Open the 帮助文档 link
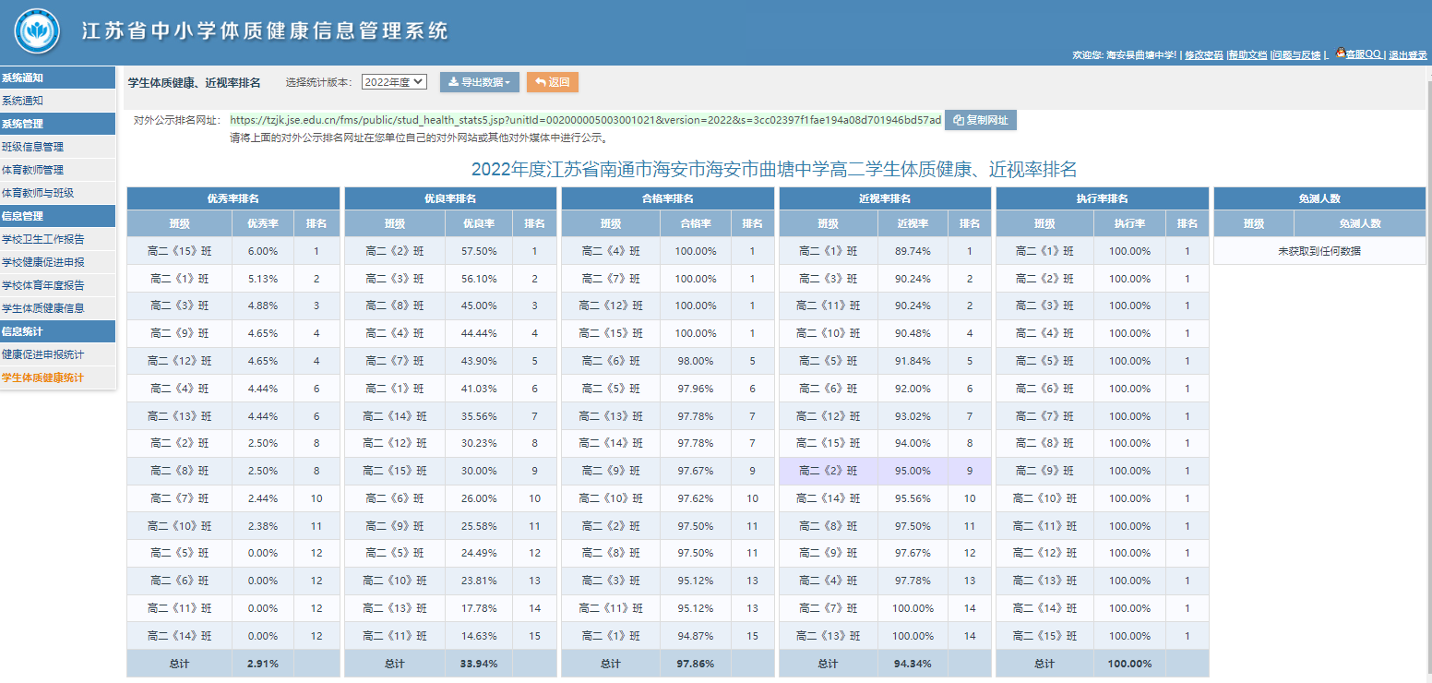 (x=1247, y=55)
